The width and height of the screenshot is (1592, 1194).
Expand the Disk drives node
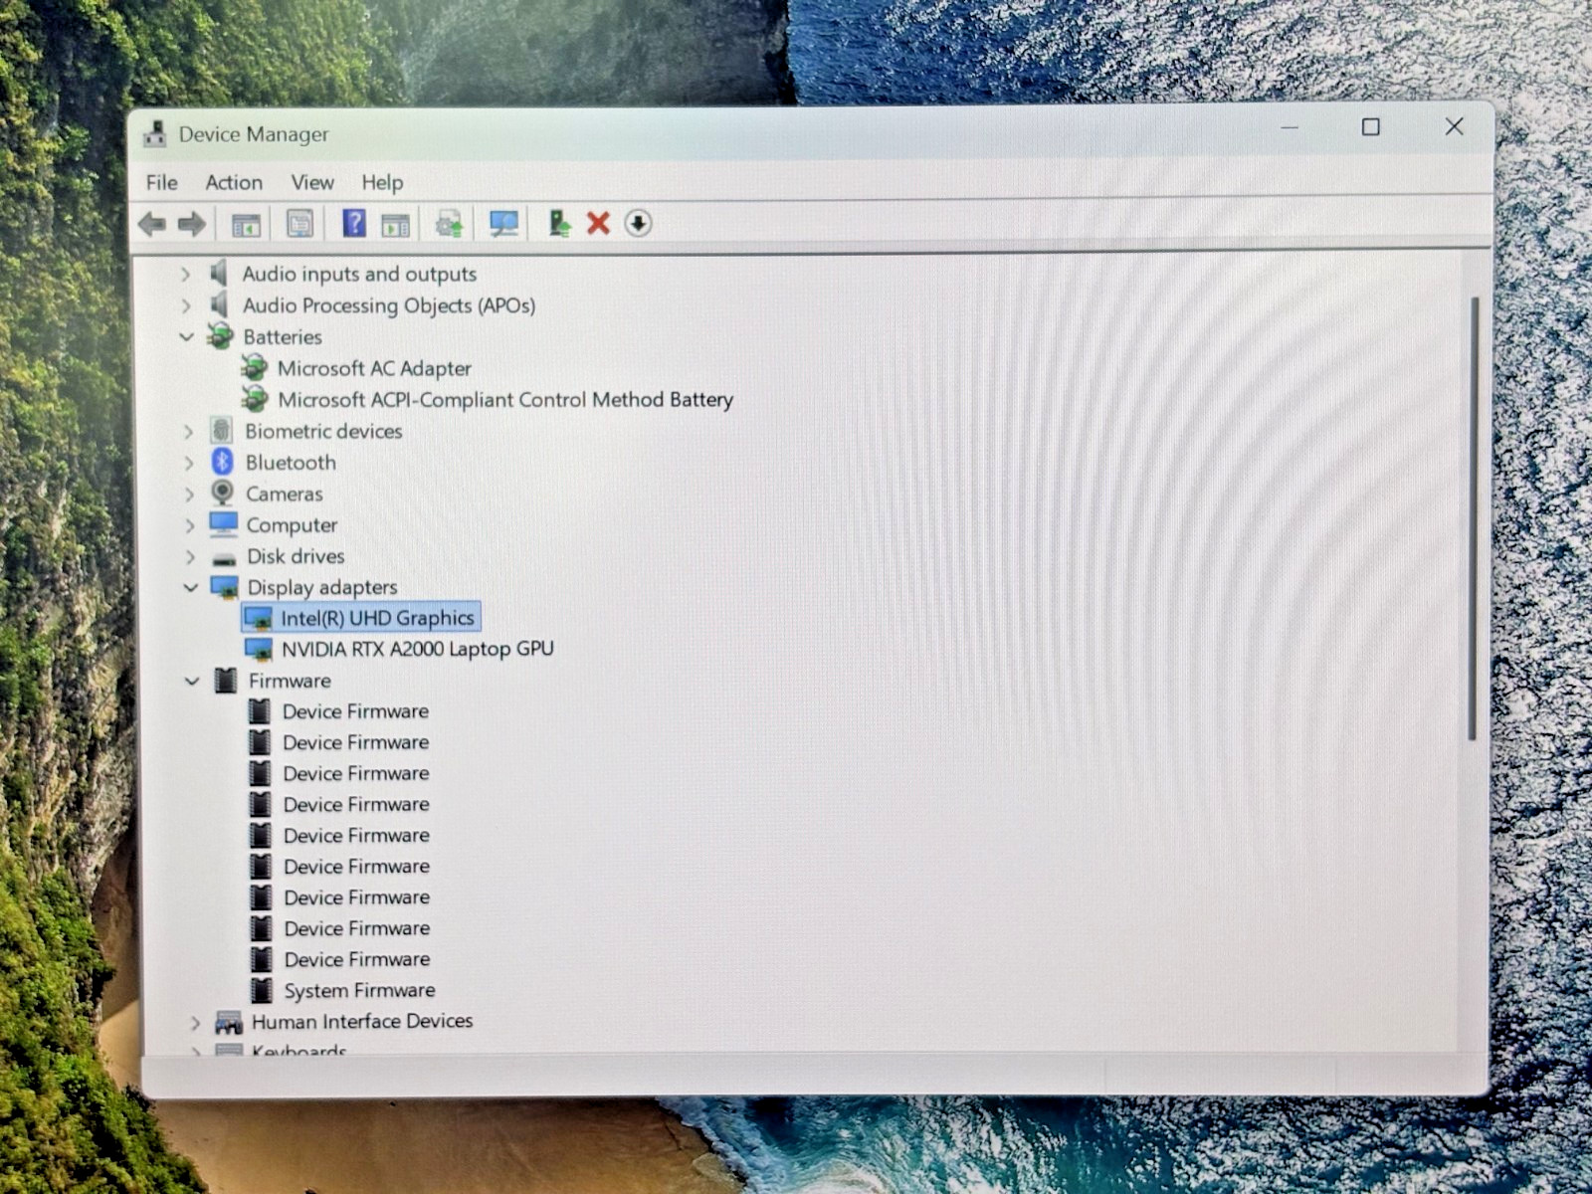189,556
